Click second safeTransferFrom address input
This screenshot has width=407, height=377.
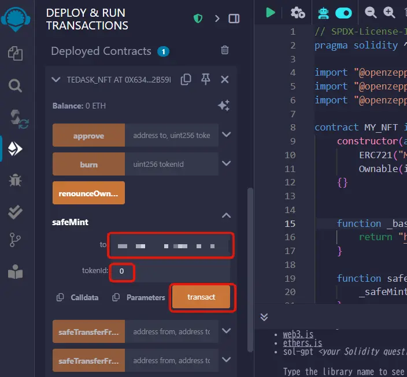[x=172, y=360]
